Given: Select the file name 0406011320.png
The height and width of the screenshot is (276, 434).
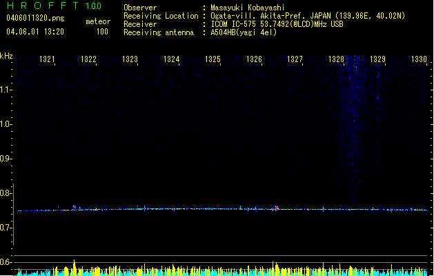Looking at the screenshot, I should [x=35, y=18].
